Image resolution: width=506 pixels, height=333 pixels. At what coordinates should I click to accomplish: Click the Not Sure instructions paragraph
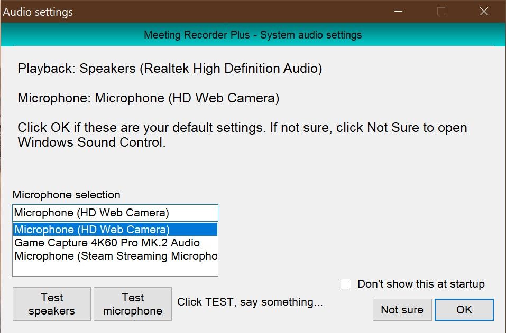point(242,135)
